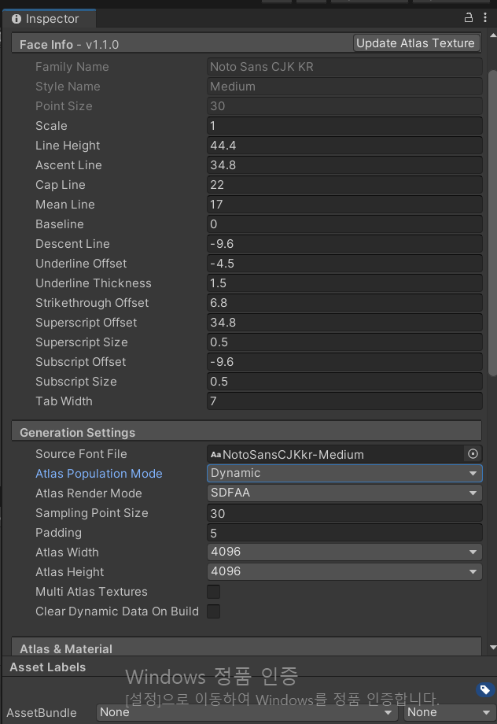Click the padlock icon to lock the Inspector
The image size is (497, 724).
tap(470, 17)
